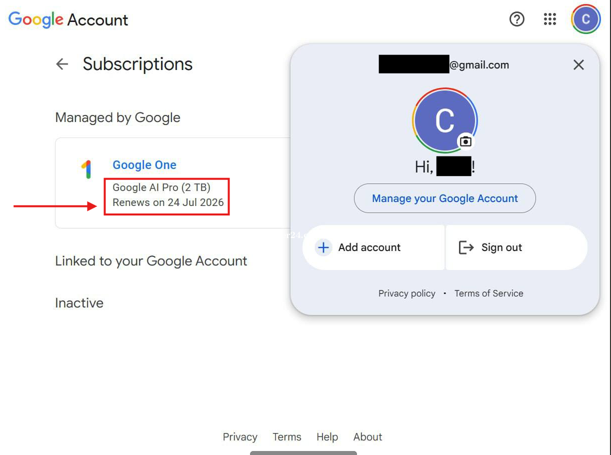Screen dimensions: 611x455
Task: Click the large profile avatar in popup
Action: point(442,120)
